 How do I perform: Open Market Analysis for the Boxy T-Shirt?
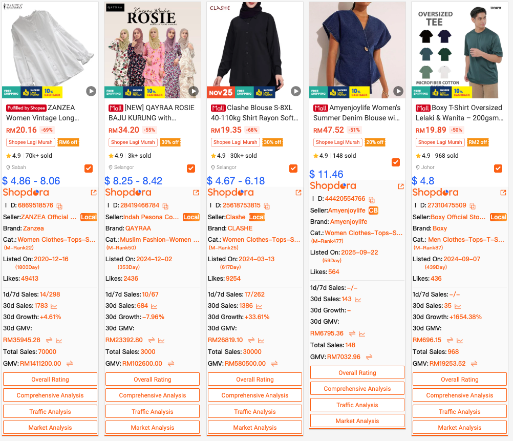point(460,427)
